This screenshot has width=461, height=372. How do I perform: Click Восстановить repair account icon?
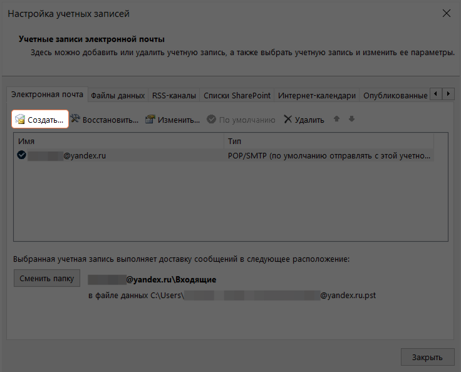click(76, 120)
